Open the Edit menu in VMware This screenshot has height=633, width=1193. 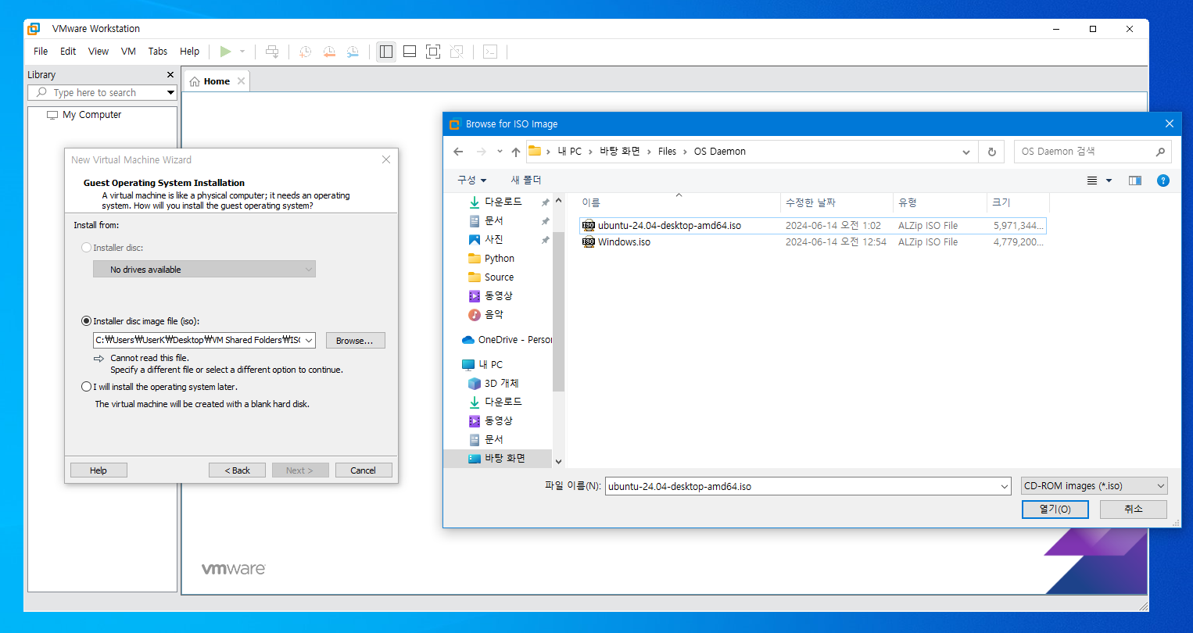[x=68, y=52]
